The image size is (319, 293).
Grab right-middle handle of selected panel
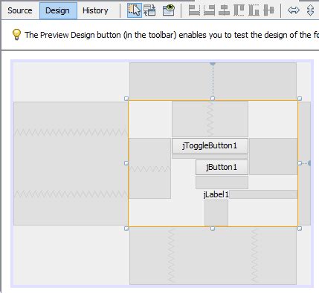pos(300,163)
